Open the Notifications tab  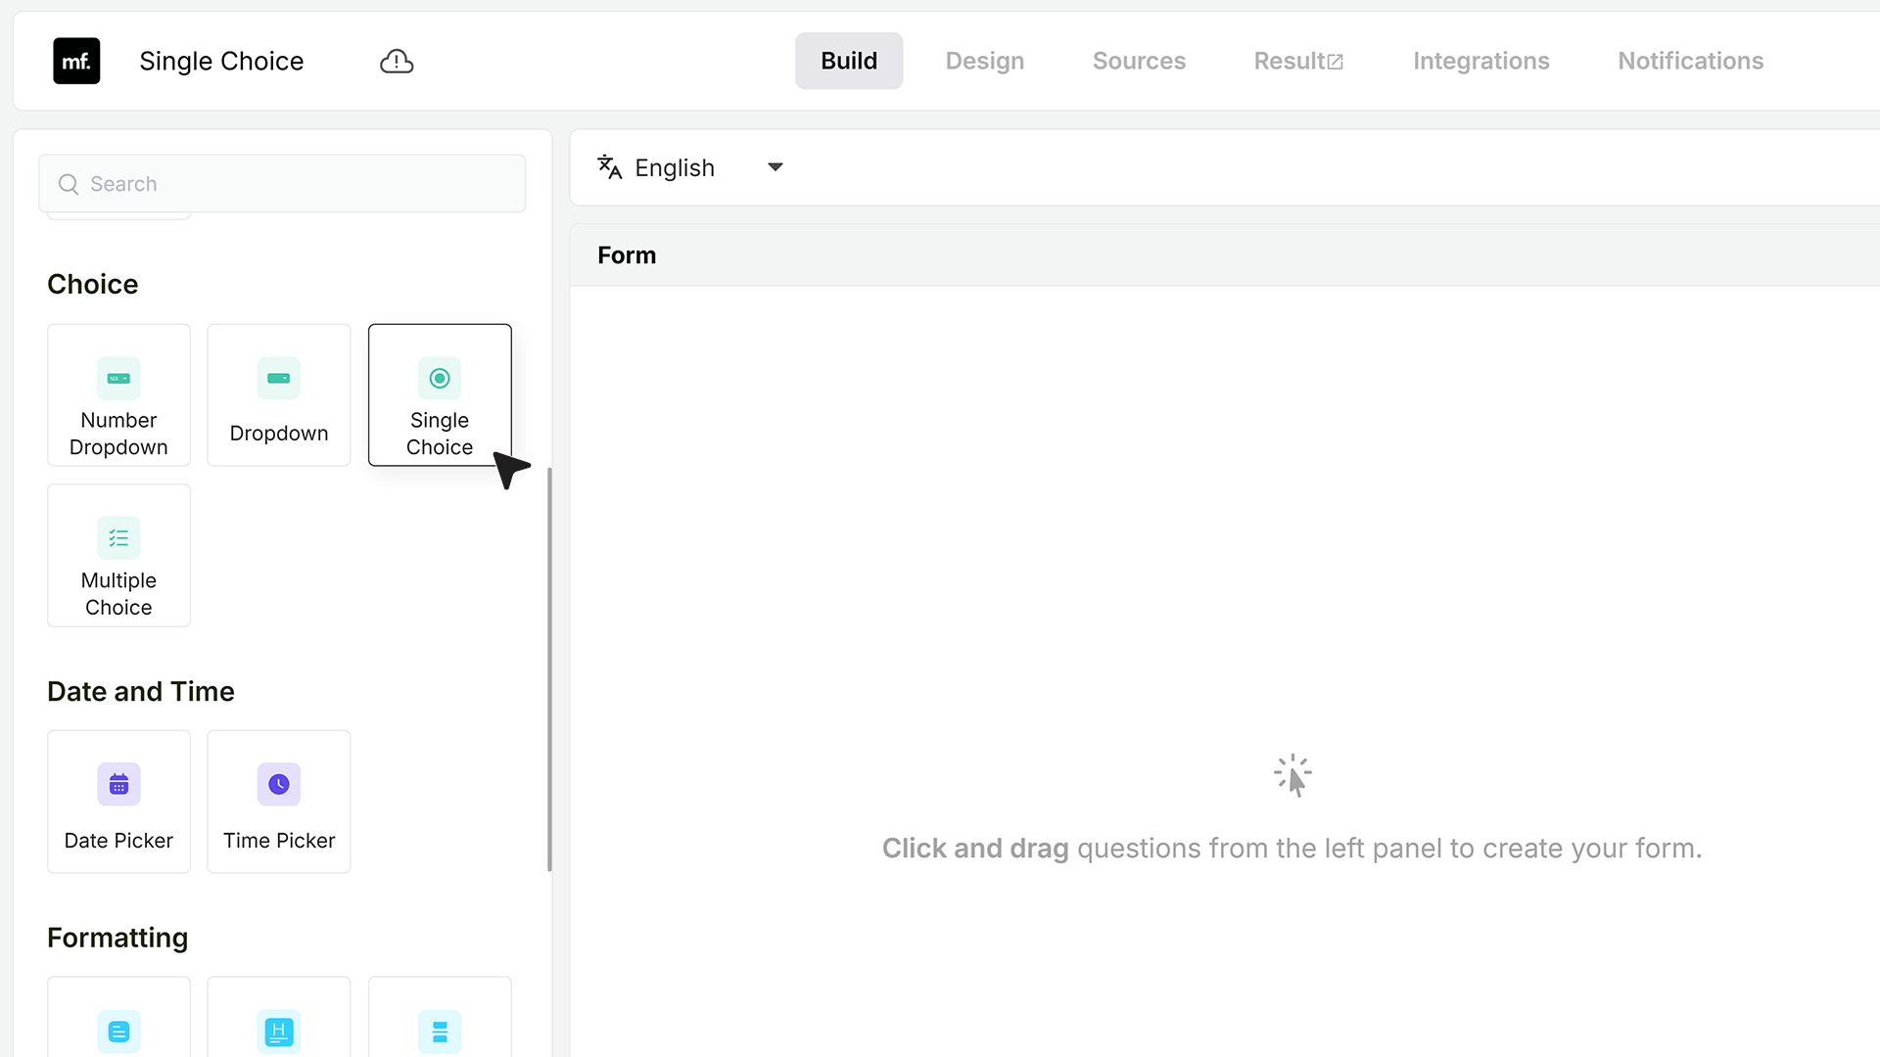coord(1690,61)
